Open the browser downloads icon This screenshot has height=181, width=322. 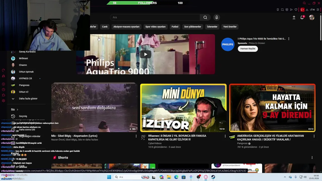pyautogui.click(x=307, y=10)
